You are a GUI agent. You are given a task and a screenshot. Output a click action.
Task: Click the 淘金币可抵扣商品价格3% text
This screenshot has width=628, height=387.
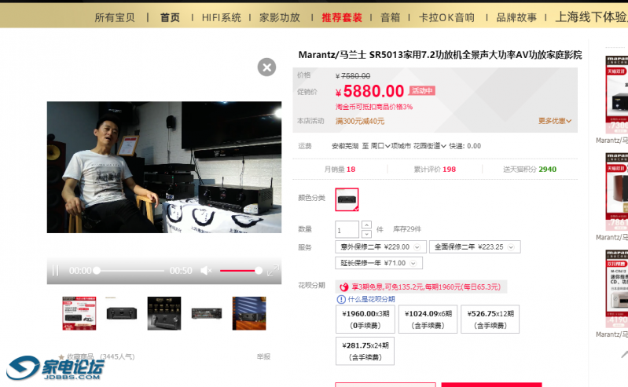[374, 107]
